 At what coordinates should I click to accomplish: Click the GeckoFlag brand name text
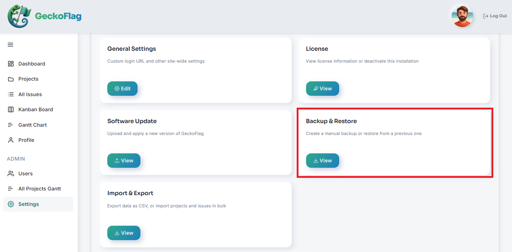pos(58,16)
